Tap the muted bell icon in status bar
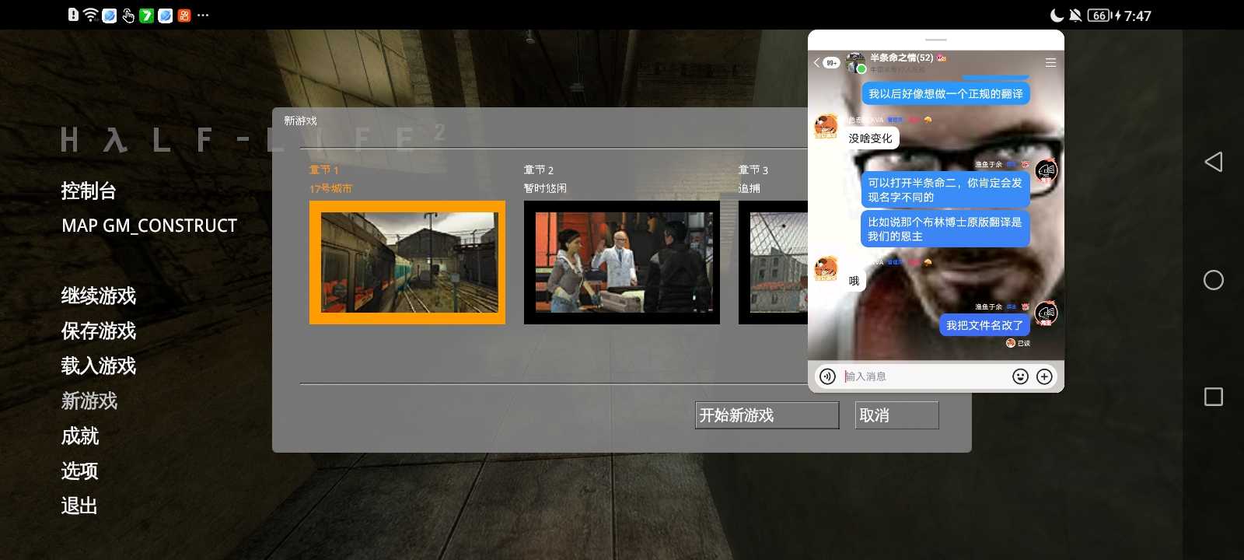 [x=1075, y=16]
